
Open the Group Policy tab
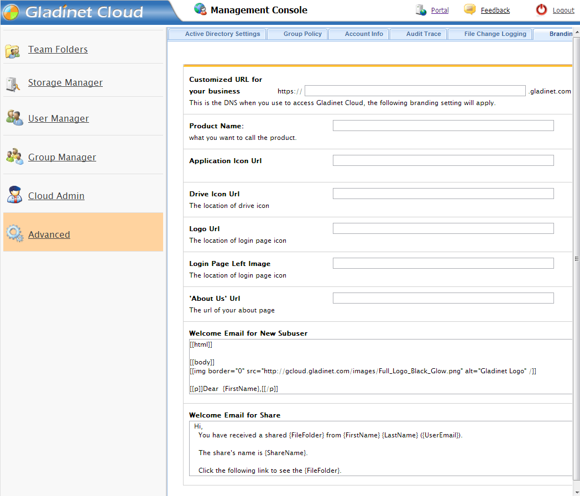tap(297, 34)
